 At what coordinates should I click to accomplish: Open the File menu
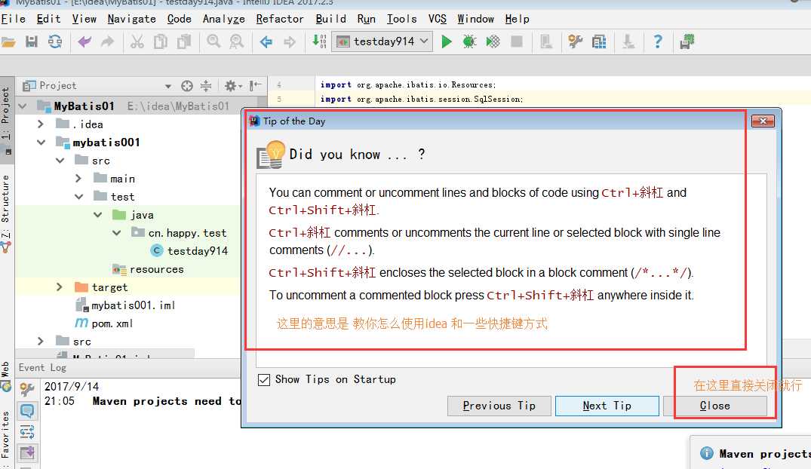coord(13,19)
